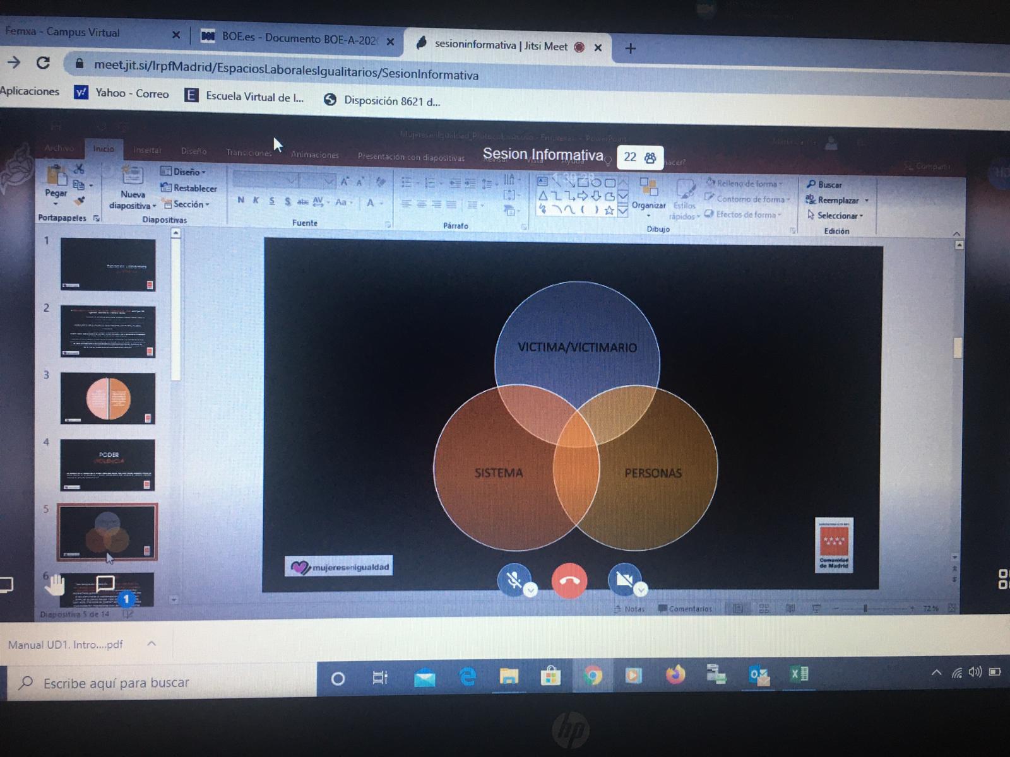Viewport: 1010px width, 757px height.
Task: Close the Femxa - Campus Virtual tab
Action: (x=176, y=35)
